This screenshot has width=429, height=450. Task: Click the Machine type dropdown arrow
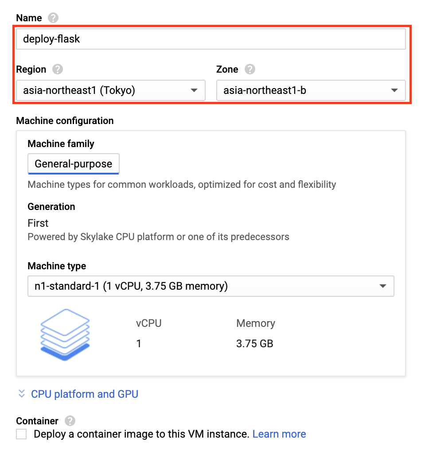pyautogui.click(x=383, y=286)
